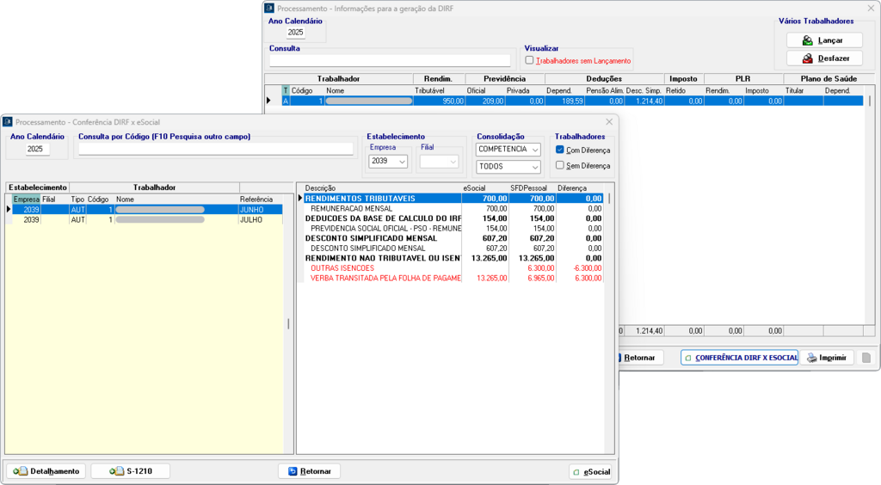Click the eSocial button

(590, 472)
